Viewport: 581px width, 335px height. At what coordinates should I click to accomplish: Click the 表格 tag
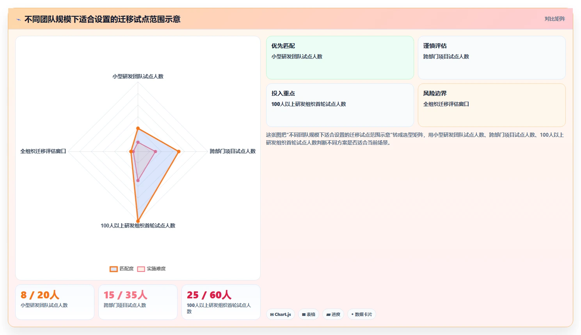coord(309,314)
